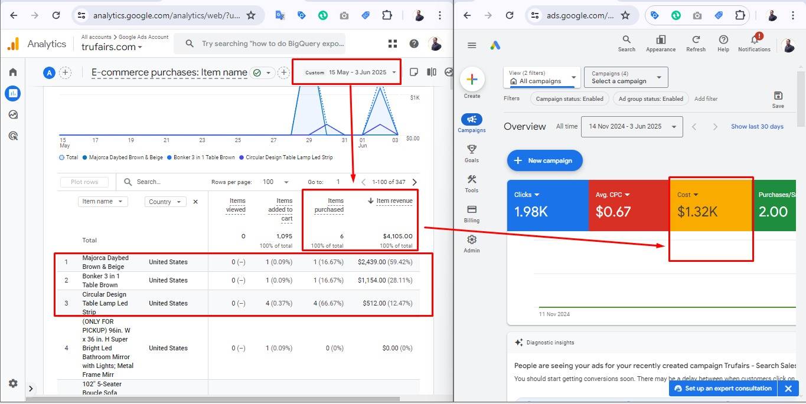Click Show last 30 days link
The width and height of the screenshot is (806, 404).
pos(757,127)
